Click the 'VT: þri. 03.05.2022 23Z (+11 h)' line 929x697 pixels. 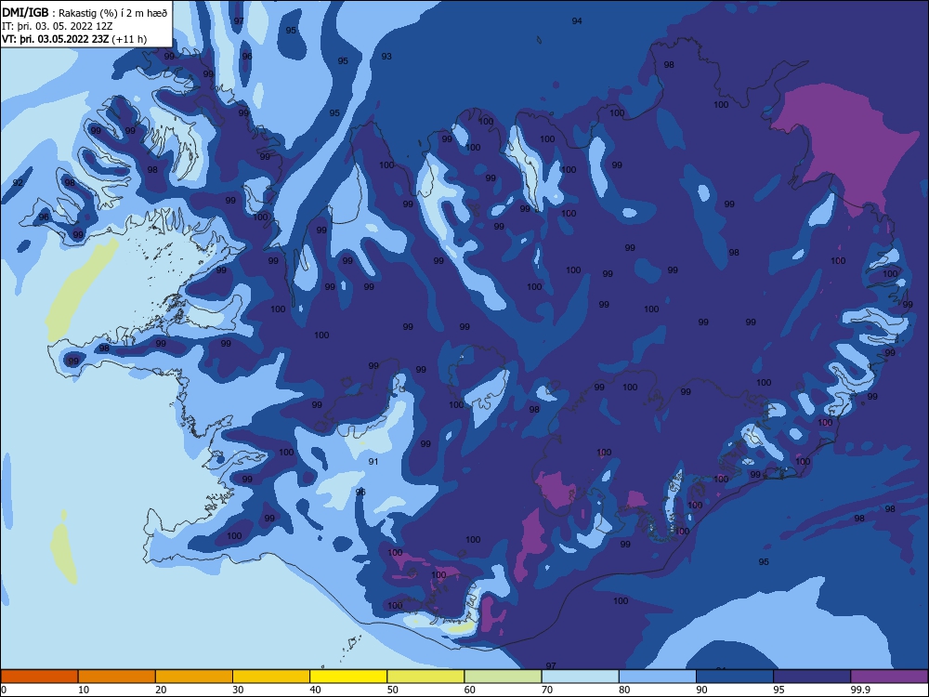74,39
